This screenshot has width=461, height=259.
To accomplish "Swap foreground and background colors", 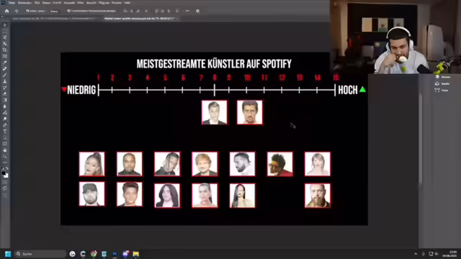I will (6, 168).
